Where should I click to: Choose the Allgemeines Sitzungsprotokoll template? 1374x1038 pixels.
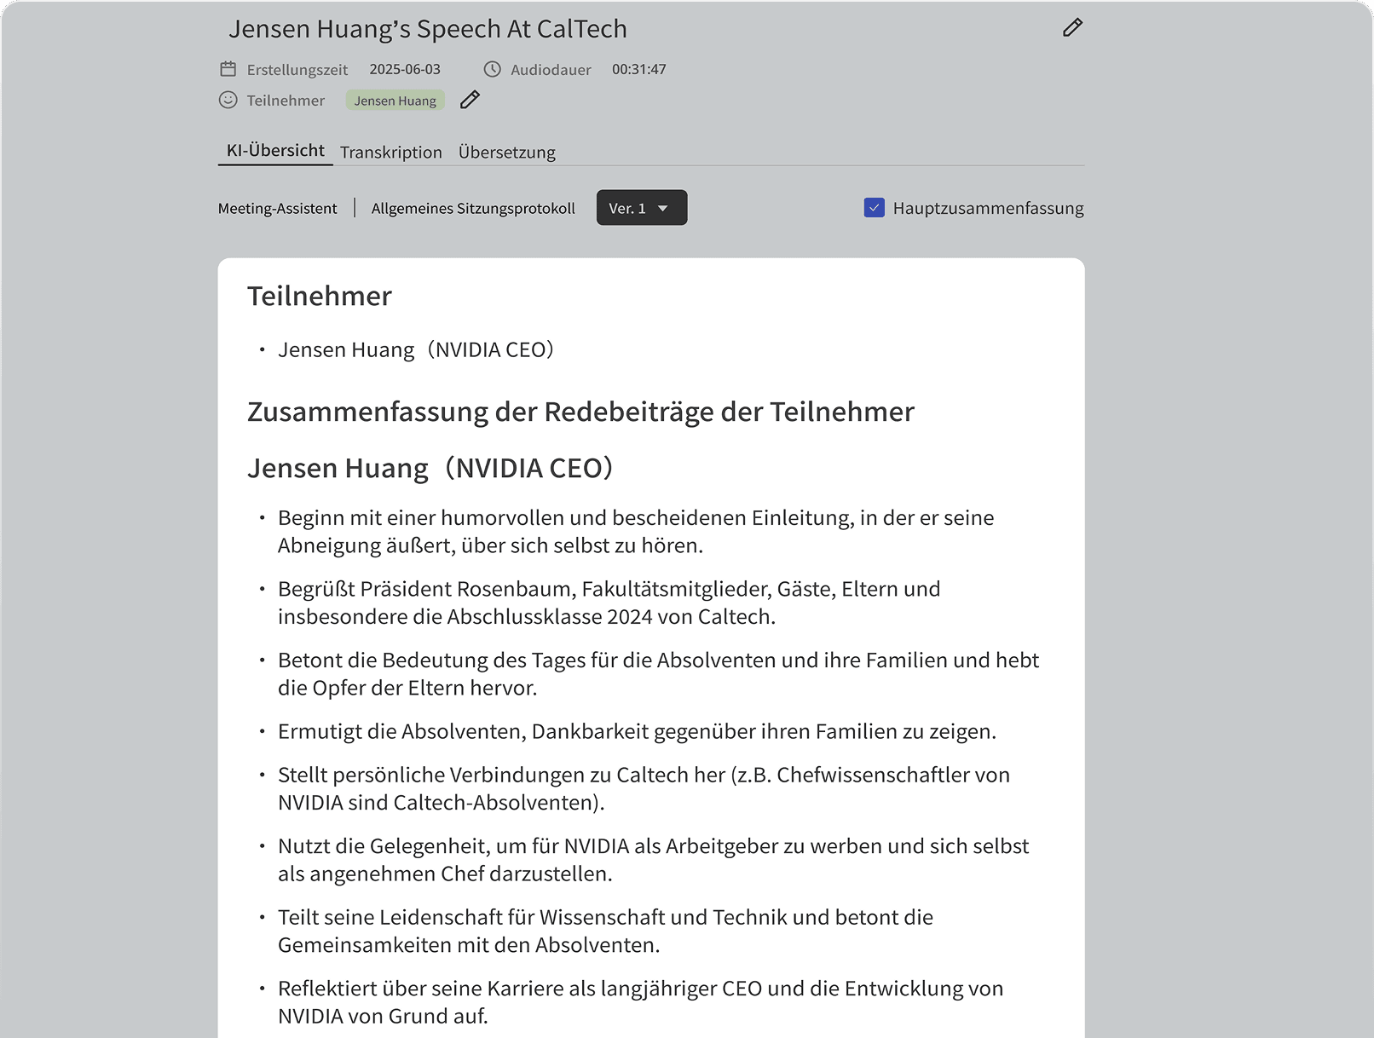[x=473, y=209]
